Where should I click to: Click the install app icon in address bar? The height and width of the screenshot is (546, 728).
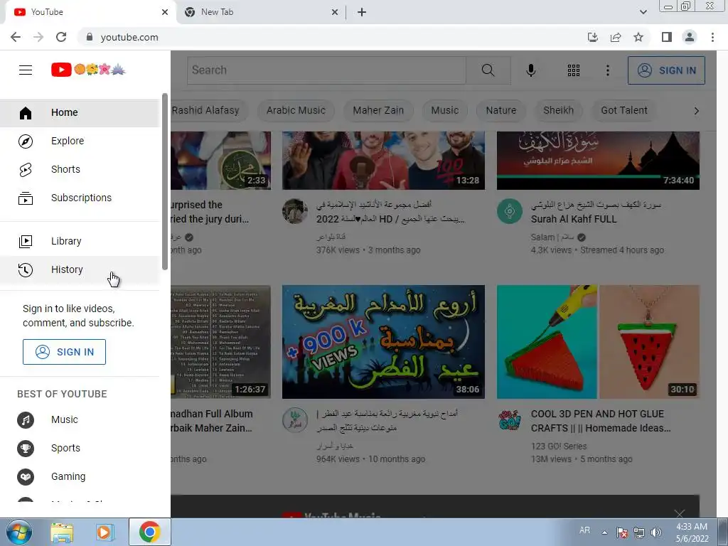[x=592, y=37]
